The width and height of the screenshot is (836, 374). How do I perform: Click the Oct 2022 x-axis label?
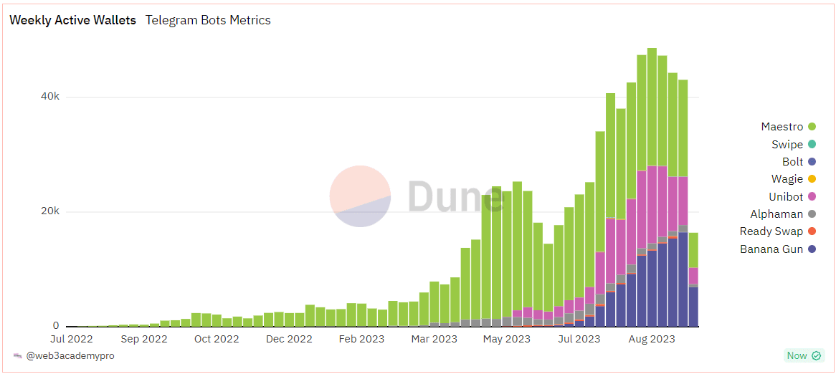tap(216, 339)
